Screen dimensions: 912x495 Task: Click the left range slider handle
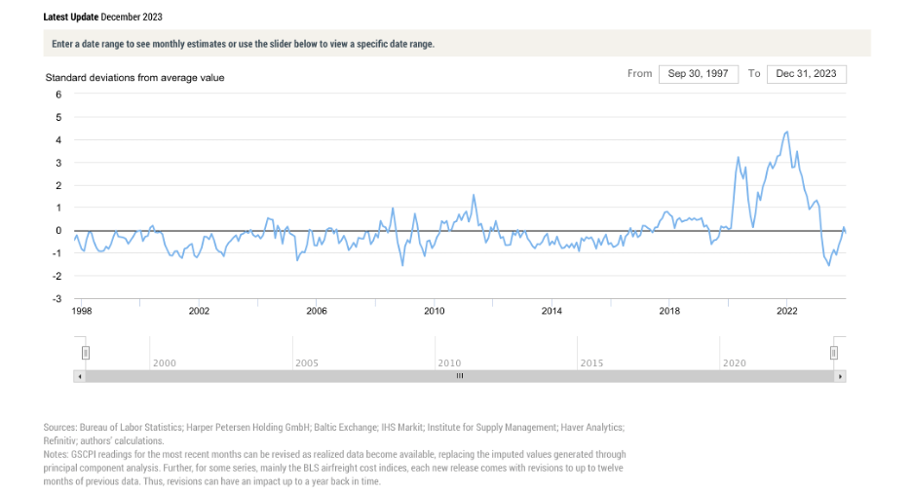coord(86,353)
